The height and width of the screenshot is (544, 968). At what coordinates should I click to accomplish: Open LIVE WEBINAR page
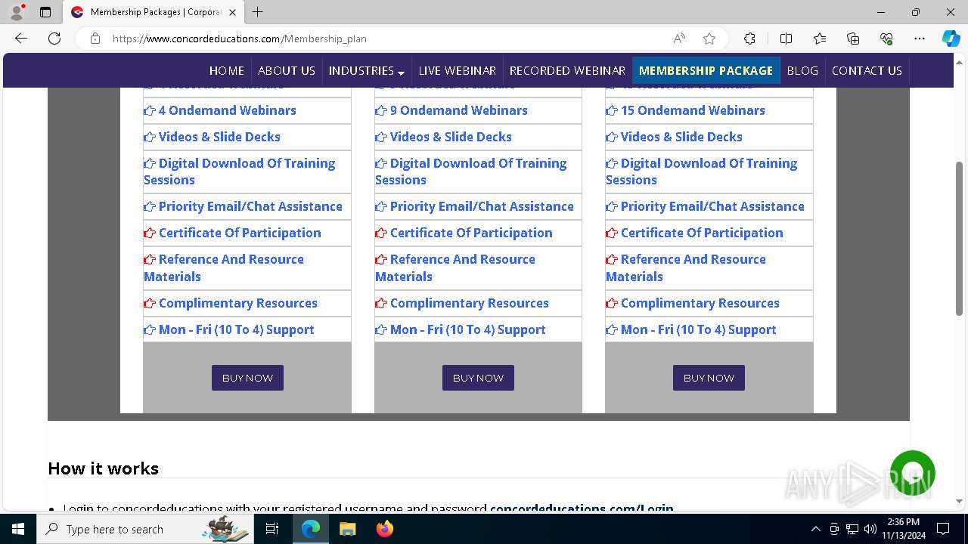458,70
